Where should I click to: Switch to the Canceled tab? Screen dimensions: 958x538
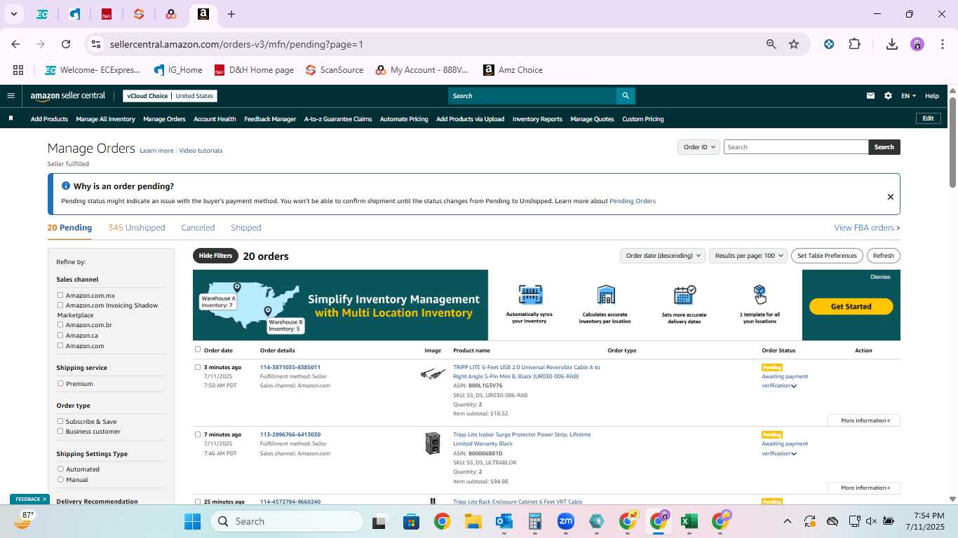point(198,228)
